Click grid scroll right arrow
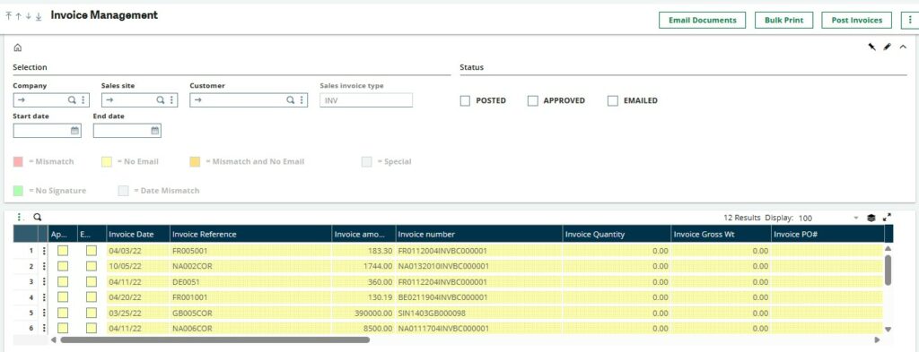Screen dimensions: 919x352 tap(877, 339)
